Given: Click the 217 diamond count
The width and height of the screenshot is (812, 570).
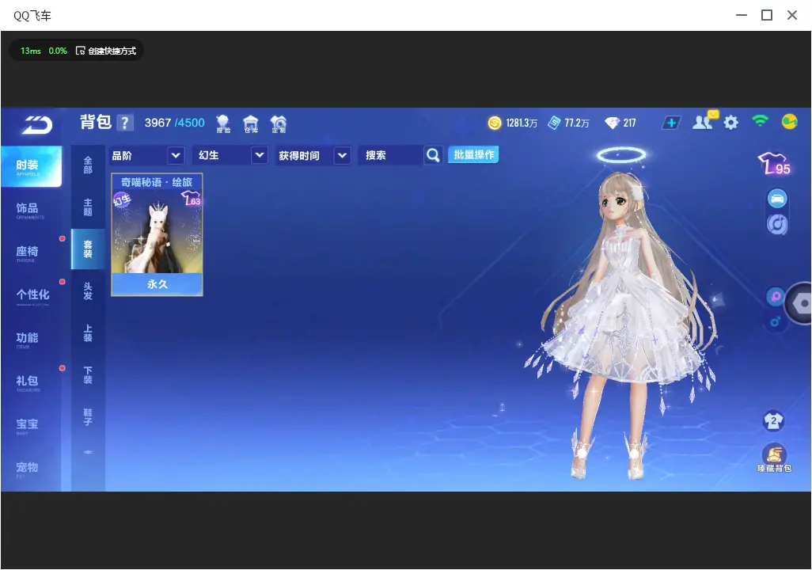Looking at the screenshot, I should 629,123.
